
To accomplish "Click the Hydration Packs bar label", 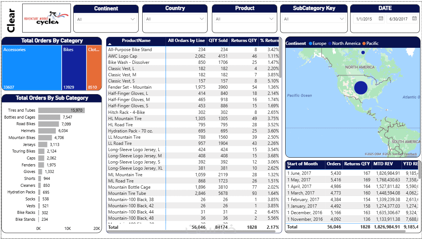I will coord(21,192).
